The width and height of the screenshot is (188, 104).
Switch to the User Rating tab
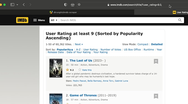[180, 12]
